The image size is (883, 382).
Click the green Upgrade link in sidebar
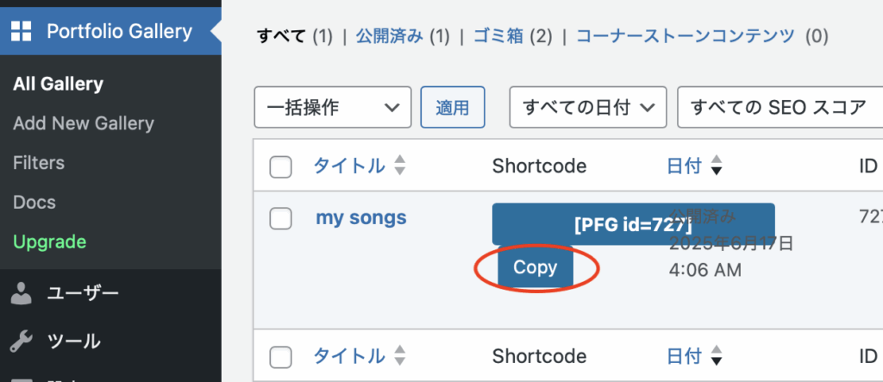pyautogui.click(x=49, y=241)
